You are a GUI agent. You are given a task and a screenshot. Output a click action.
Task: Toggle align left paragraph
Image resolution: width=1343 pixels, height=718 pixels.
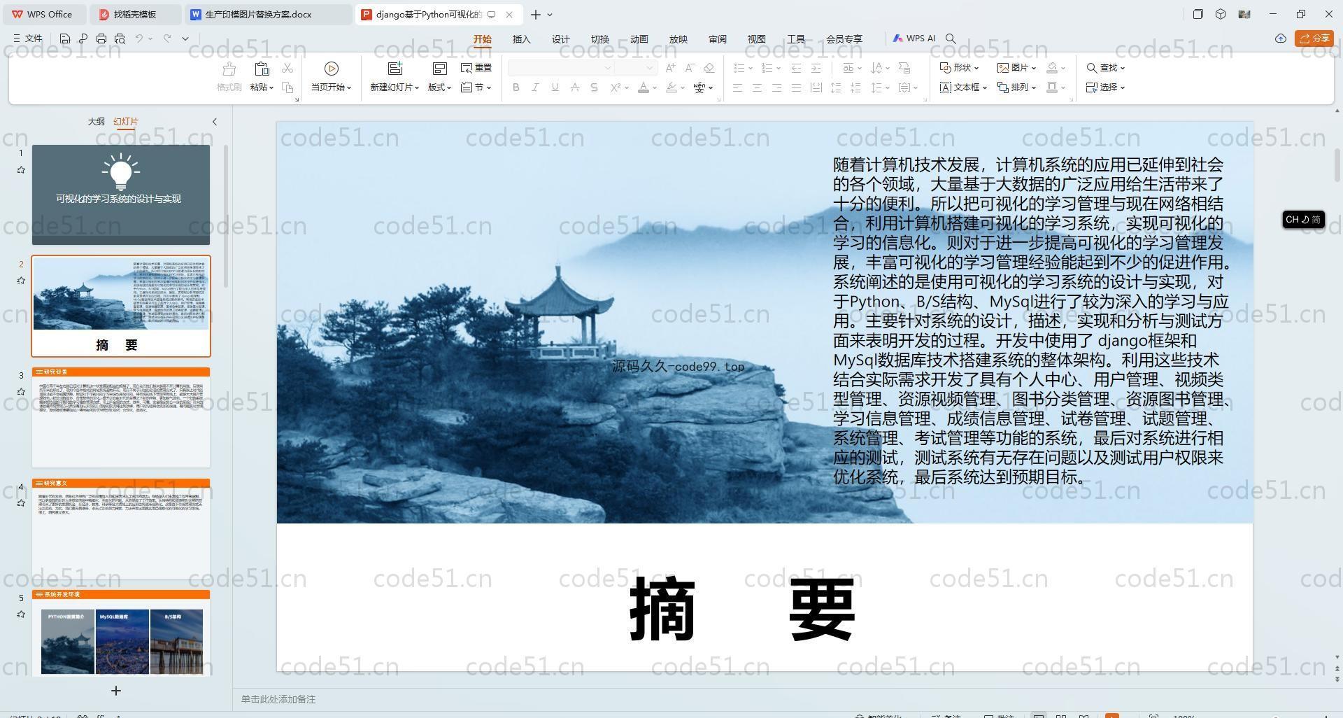(x=737, y=87)
